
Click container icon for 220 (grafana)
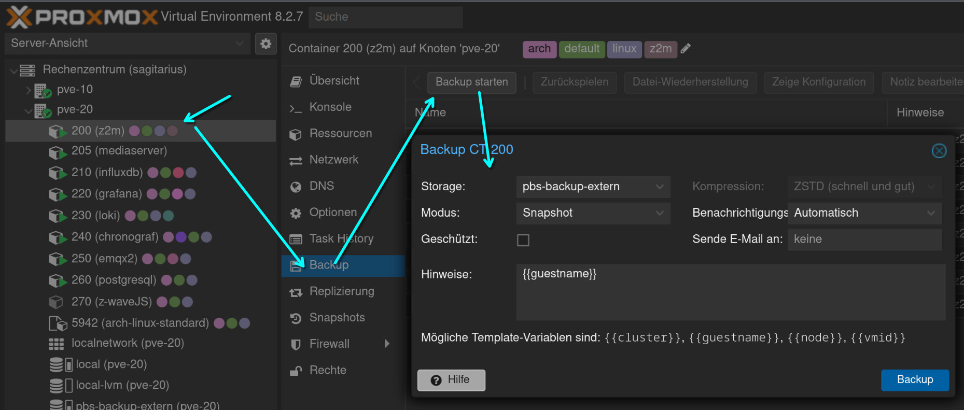point(58,195)
